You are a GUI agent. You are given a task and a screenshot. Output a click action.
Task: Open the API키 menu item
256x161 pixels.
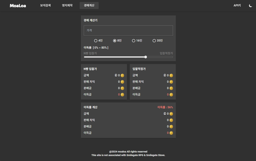tap(237, 5)
